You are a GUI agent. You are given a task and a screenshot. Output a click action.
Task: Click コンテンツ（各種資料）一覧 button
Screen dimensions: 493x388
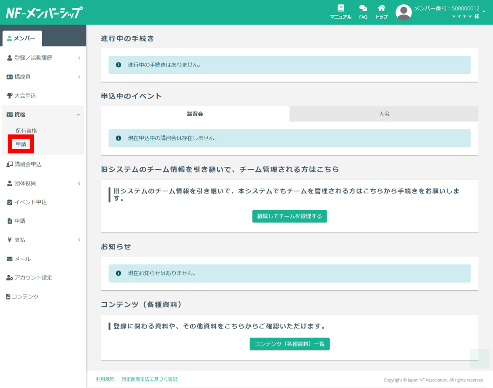click(x=289, y=344)
